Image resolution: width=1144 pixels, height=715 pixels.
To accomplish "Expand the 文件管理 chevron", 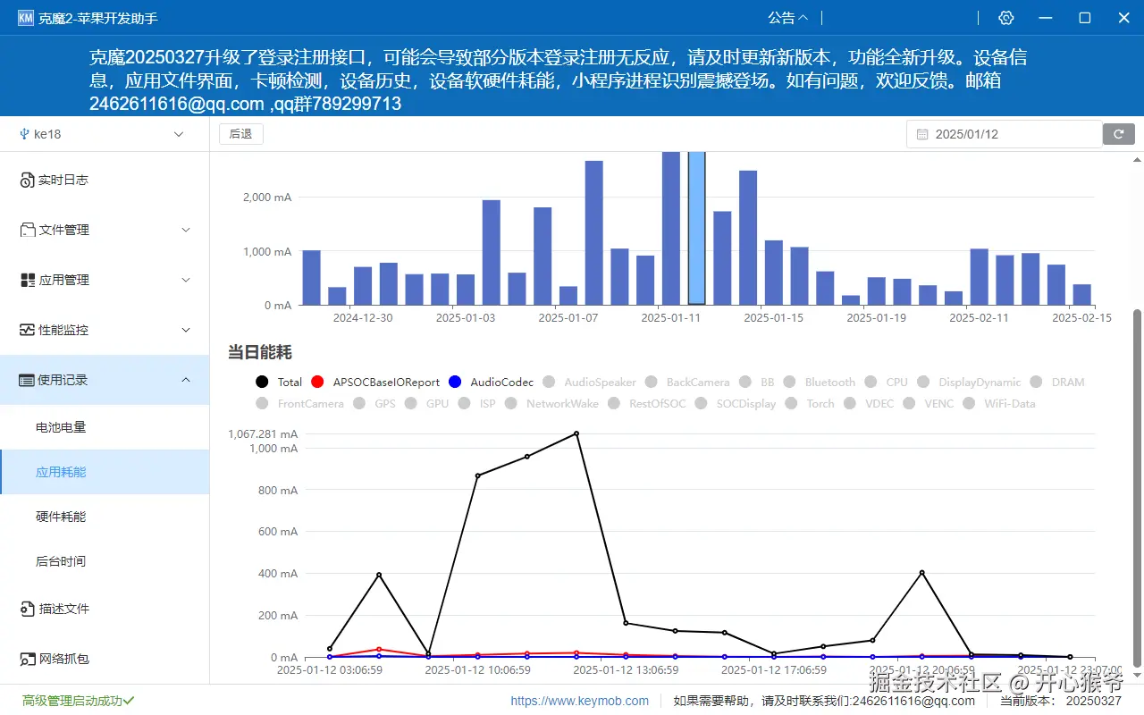I will (186, 230).
